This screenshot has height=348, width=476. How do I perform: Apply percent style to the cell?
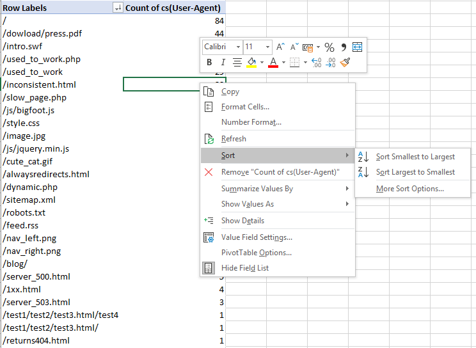pos(329,47)
